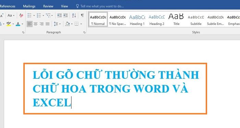The image size is (240, 128).
Task: Click the Line and Paragraph Spacing icon
Action: tap(56, 24)
